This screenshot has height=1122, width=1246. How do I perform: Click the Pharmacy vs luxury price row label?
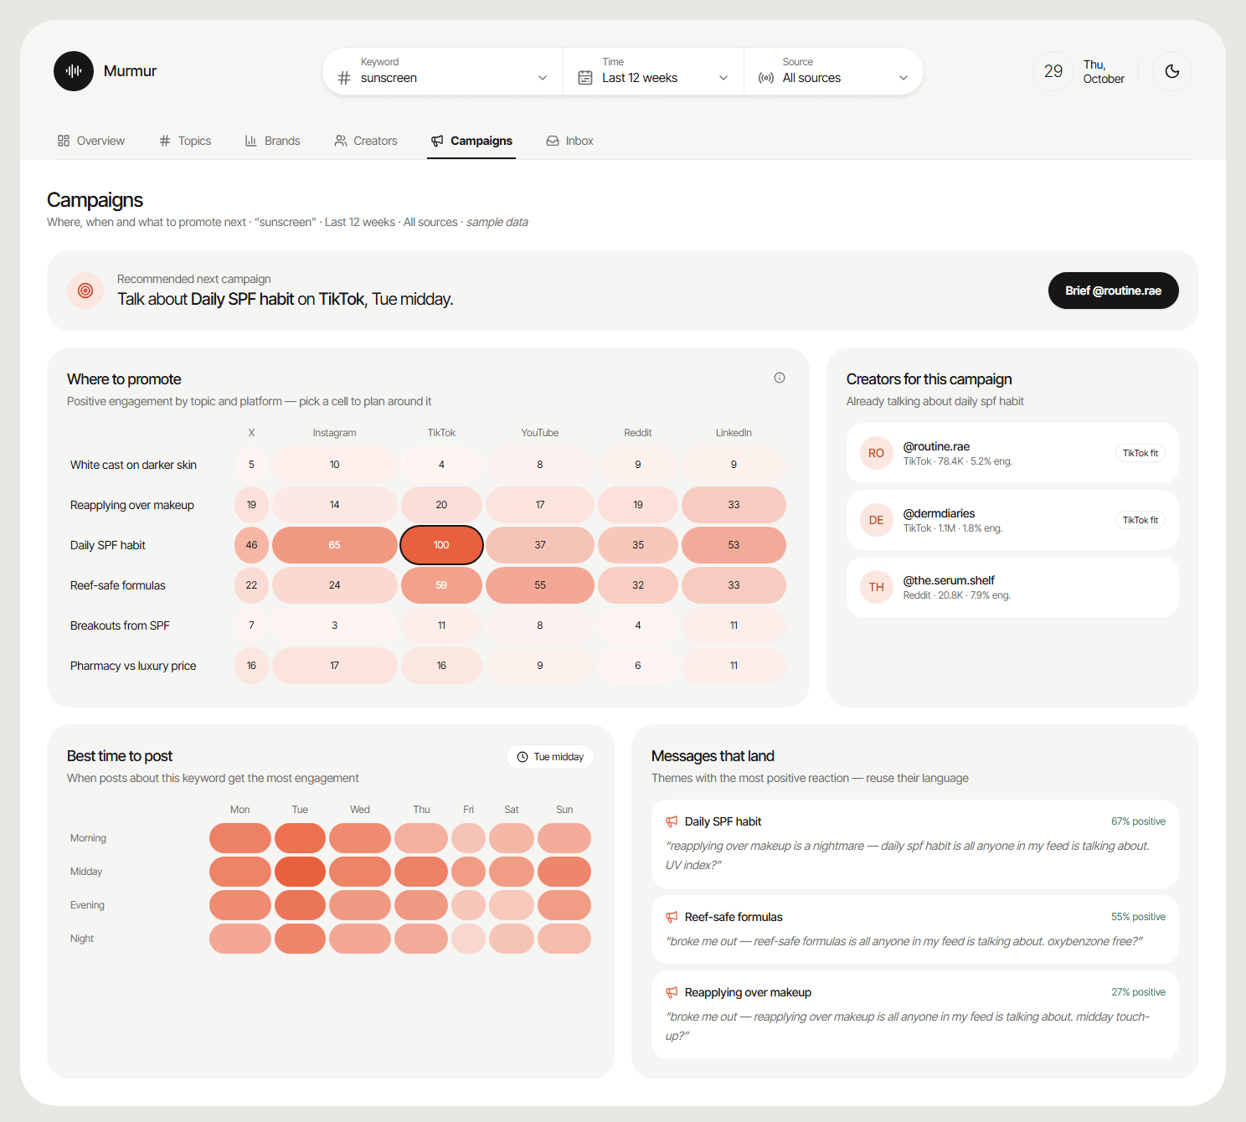click(133, 666)
